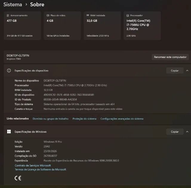This screenshot has width=191, height=188.
Task: Open Contrato de Serviços Microsoft link
Action: [x=33, y=165]
